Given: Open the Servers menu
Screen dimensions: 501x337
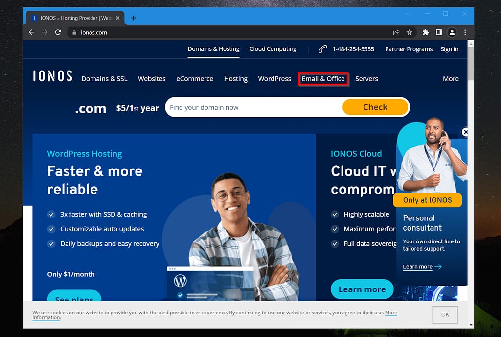Looking at the screenshot, I should point(366,79).
